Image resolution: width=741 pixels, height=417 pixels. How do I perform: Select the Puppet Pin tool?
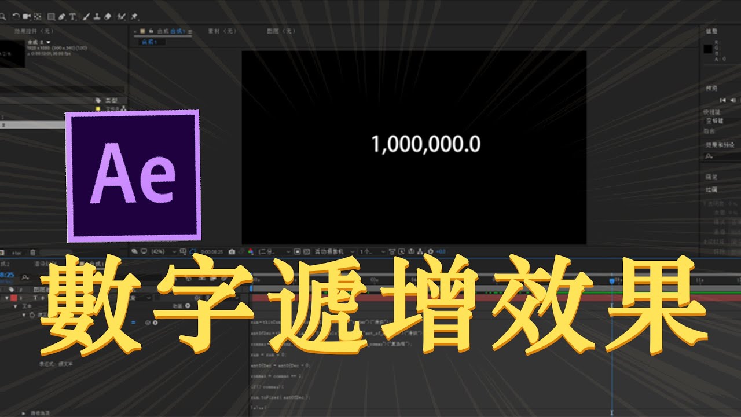click(x=134, y=16)
